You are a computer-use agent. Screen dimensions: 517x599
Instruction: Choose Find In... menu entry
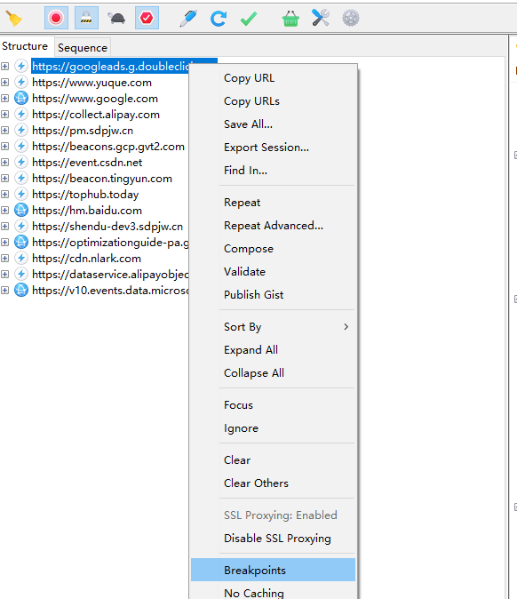point(273,171)
